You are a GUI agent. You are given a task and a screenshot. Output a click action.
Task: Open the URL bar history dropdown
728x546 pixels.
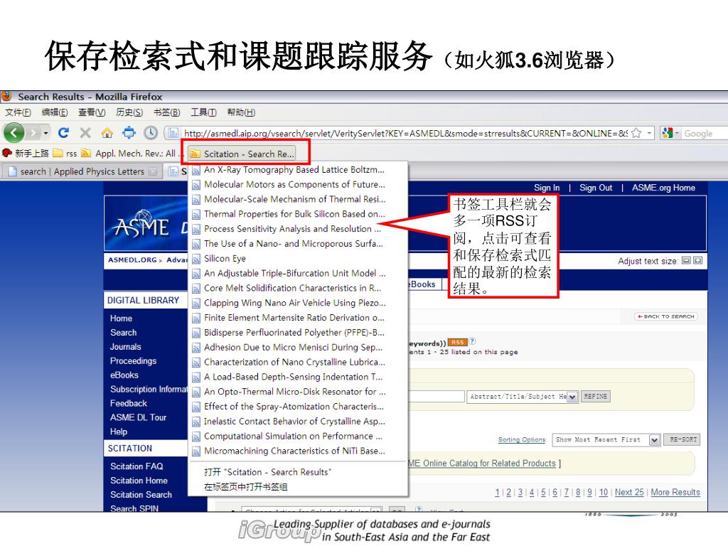pos(649,133)
